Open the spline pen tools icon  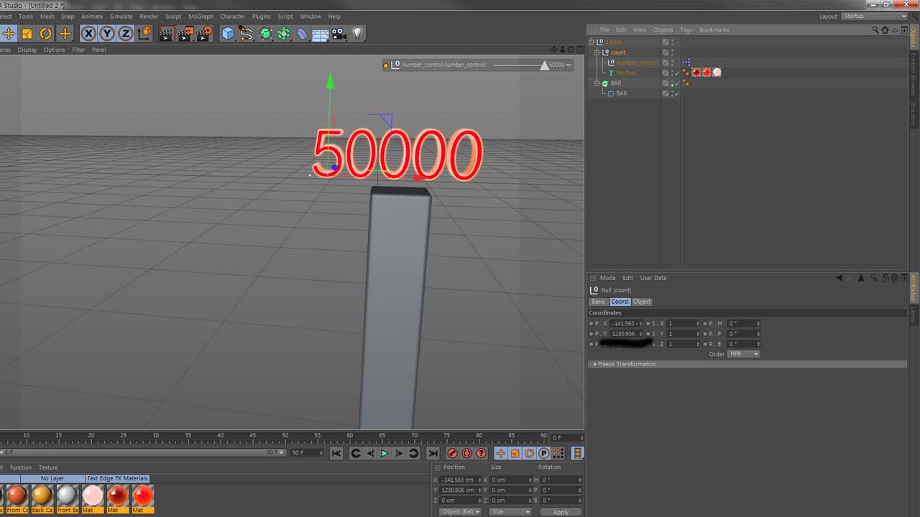click(x=247, y=34)
